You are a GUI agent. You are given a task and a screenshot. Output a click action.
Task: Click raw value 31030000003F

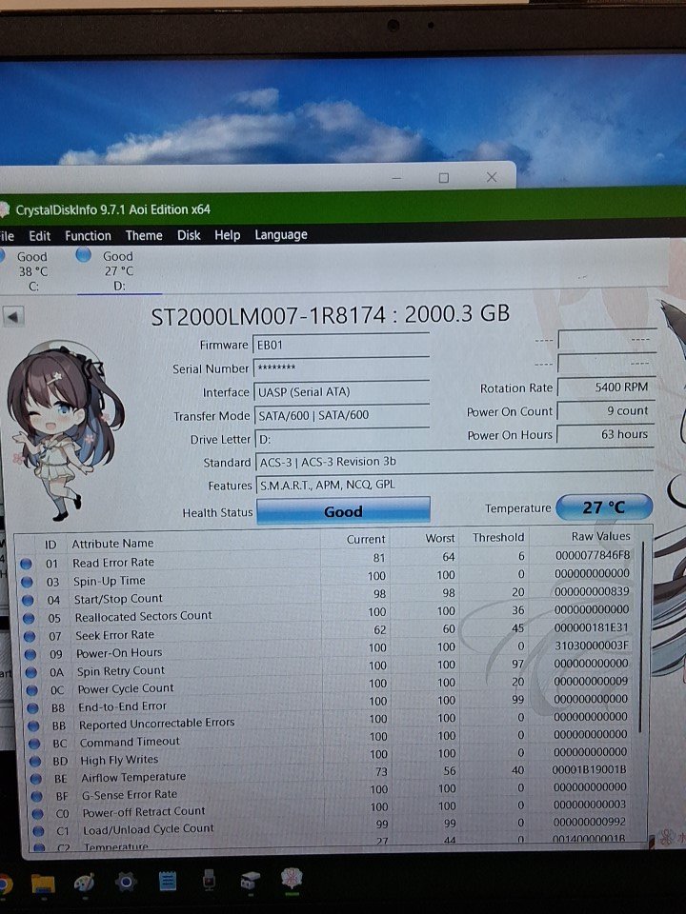coord(592,646)
